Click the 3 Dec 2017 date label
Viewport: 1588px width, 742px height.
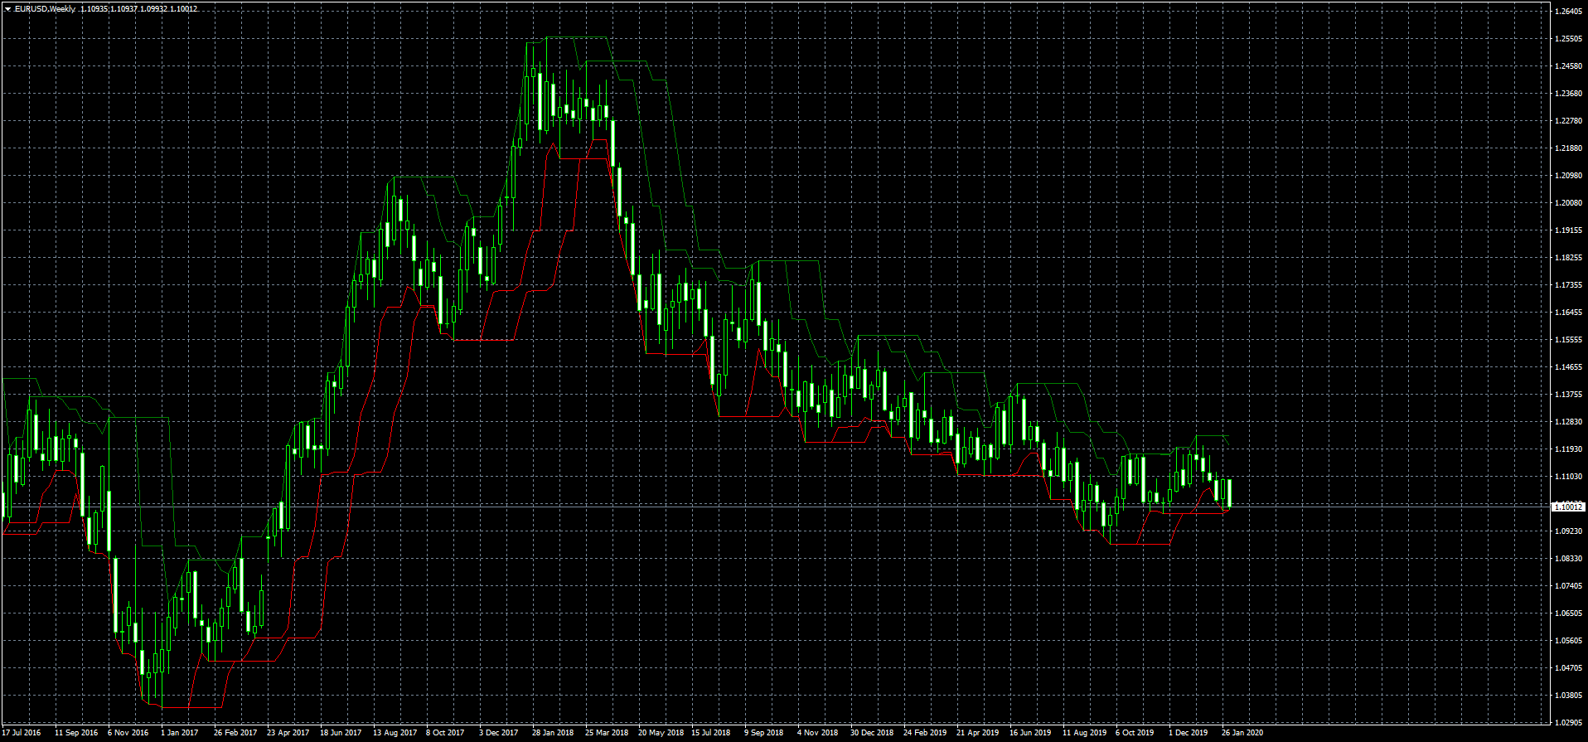tap(499, 733)
